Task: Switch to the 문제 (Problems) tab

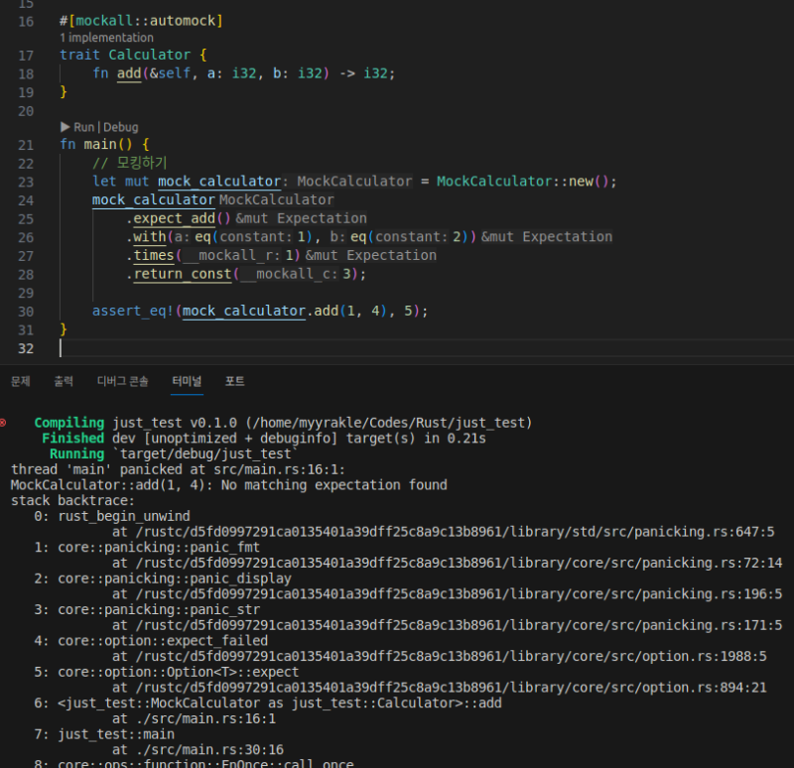Action: 20,381
